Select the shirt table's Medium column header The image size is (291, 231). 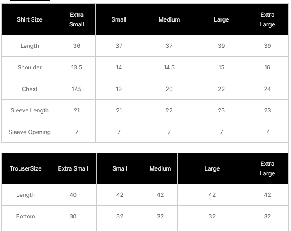[169, 19]
